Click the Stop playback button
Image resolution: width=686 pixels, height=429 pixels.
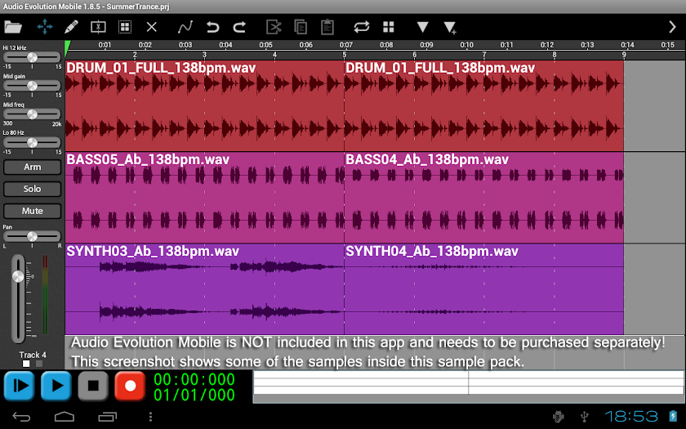(93, 386)
